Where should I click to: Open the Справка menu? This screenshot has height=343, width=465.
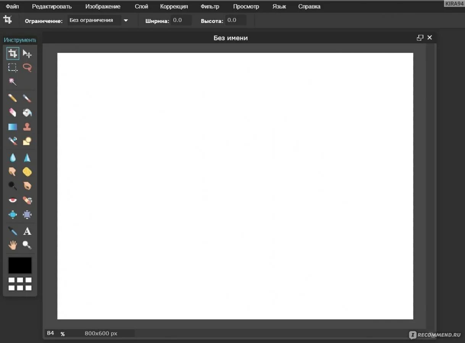point(309,6)
